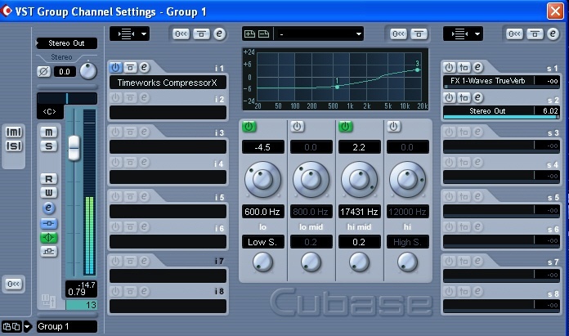The width and height of the screenshot is (569, 336).
Task: Toggle the hi mid EQ band power button
Action: (x=346, y=127)
